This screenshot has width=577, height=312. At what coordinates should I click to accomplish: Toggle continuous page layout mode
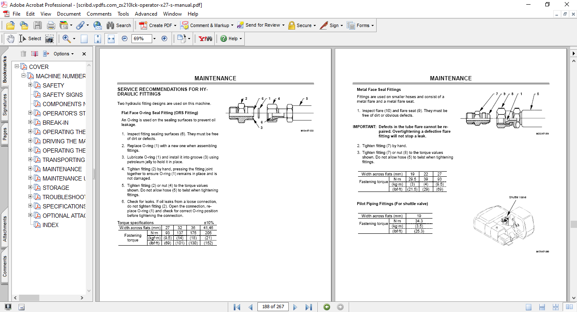[x=541, y=306]
